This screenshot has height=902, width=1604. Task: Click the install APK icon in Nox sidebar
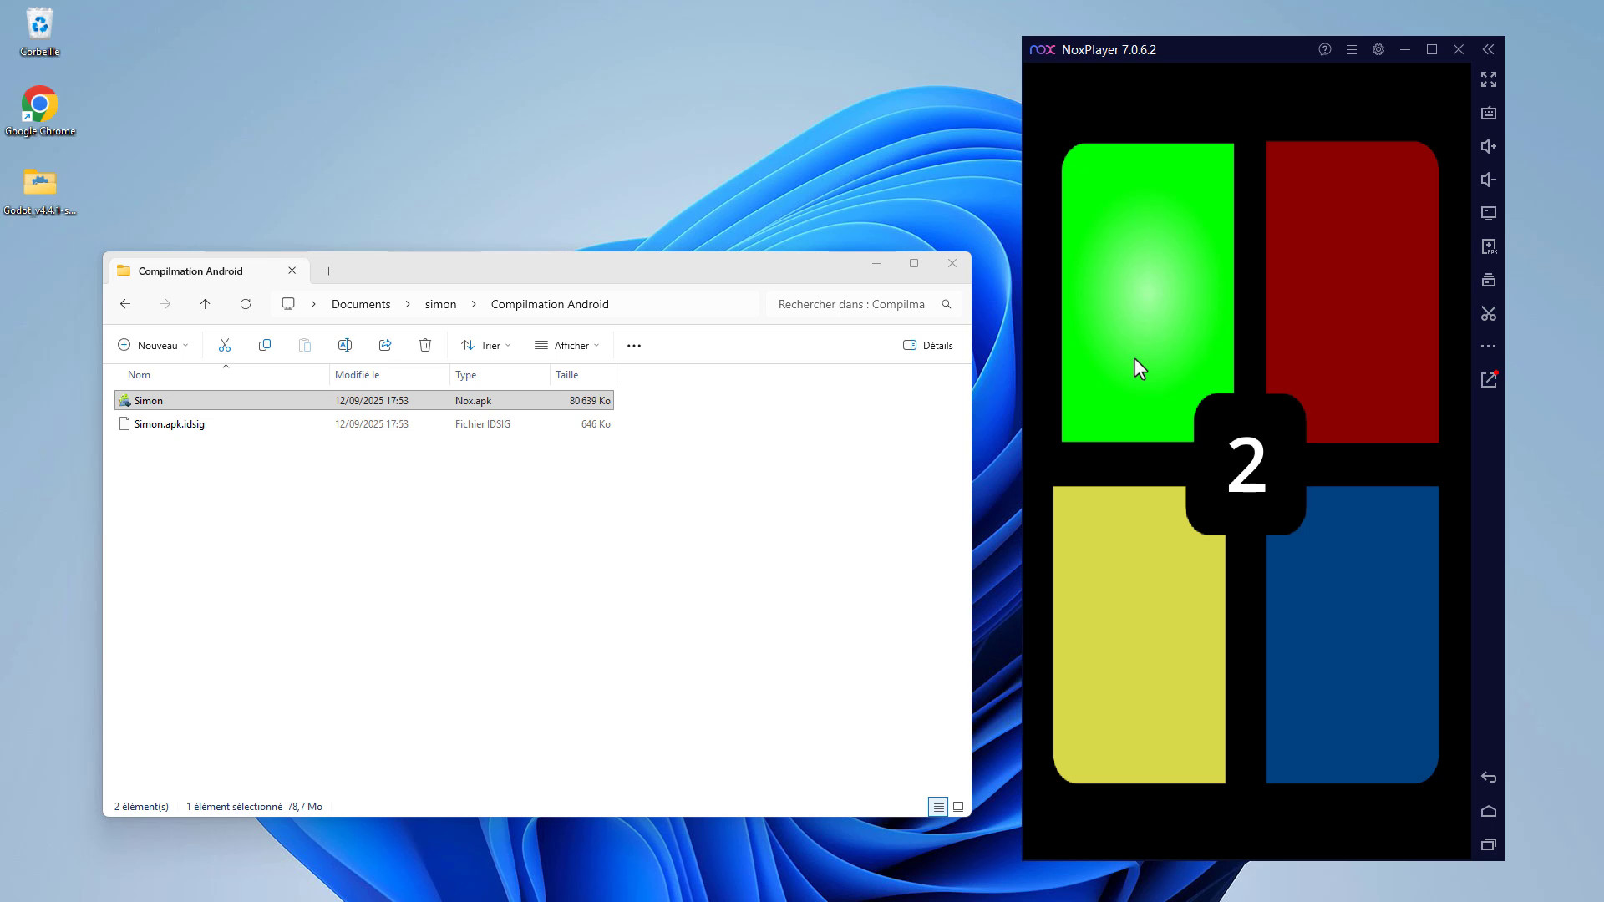point(1489,246)
